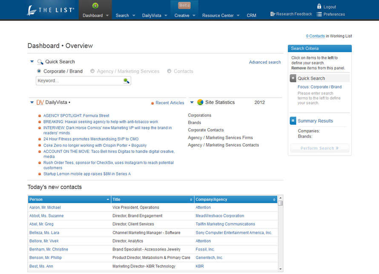This screenshot has width=379, height=274.
Task: Collapse the DailyVista section
Action: 32,102
